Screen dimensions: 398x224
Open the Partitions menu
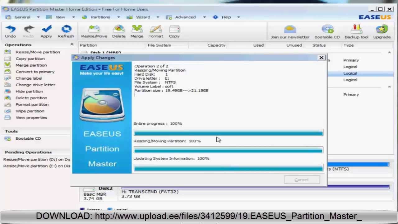point(100,17)
